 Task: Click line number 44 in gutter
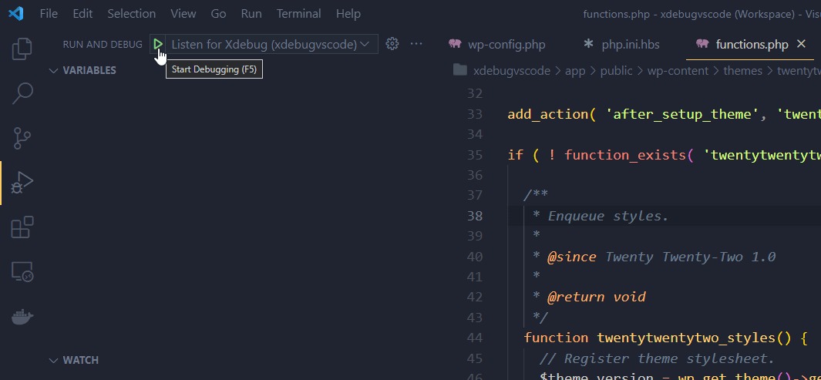point(474,338)
